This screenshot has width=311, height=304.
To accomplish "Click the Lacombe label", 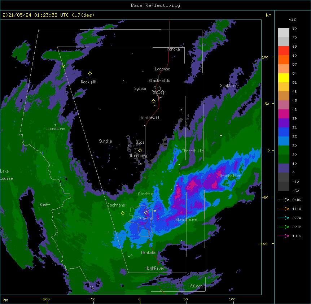I will [x=162, y=69].
